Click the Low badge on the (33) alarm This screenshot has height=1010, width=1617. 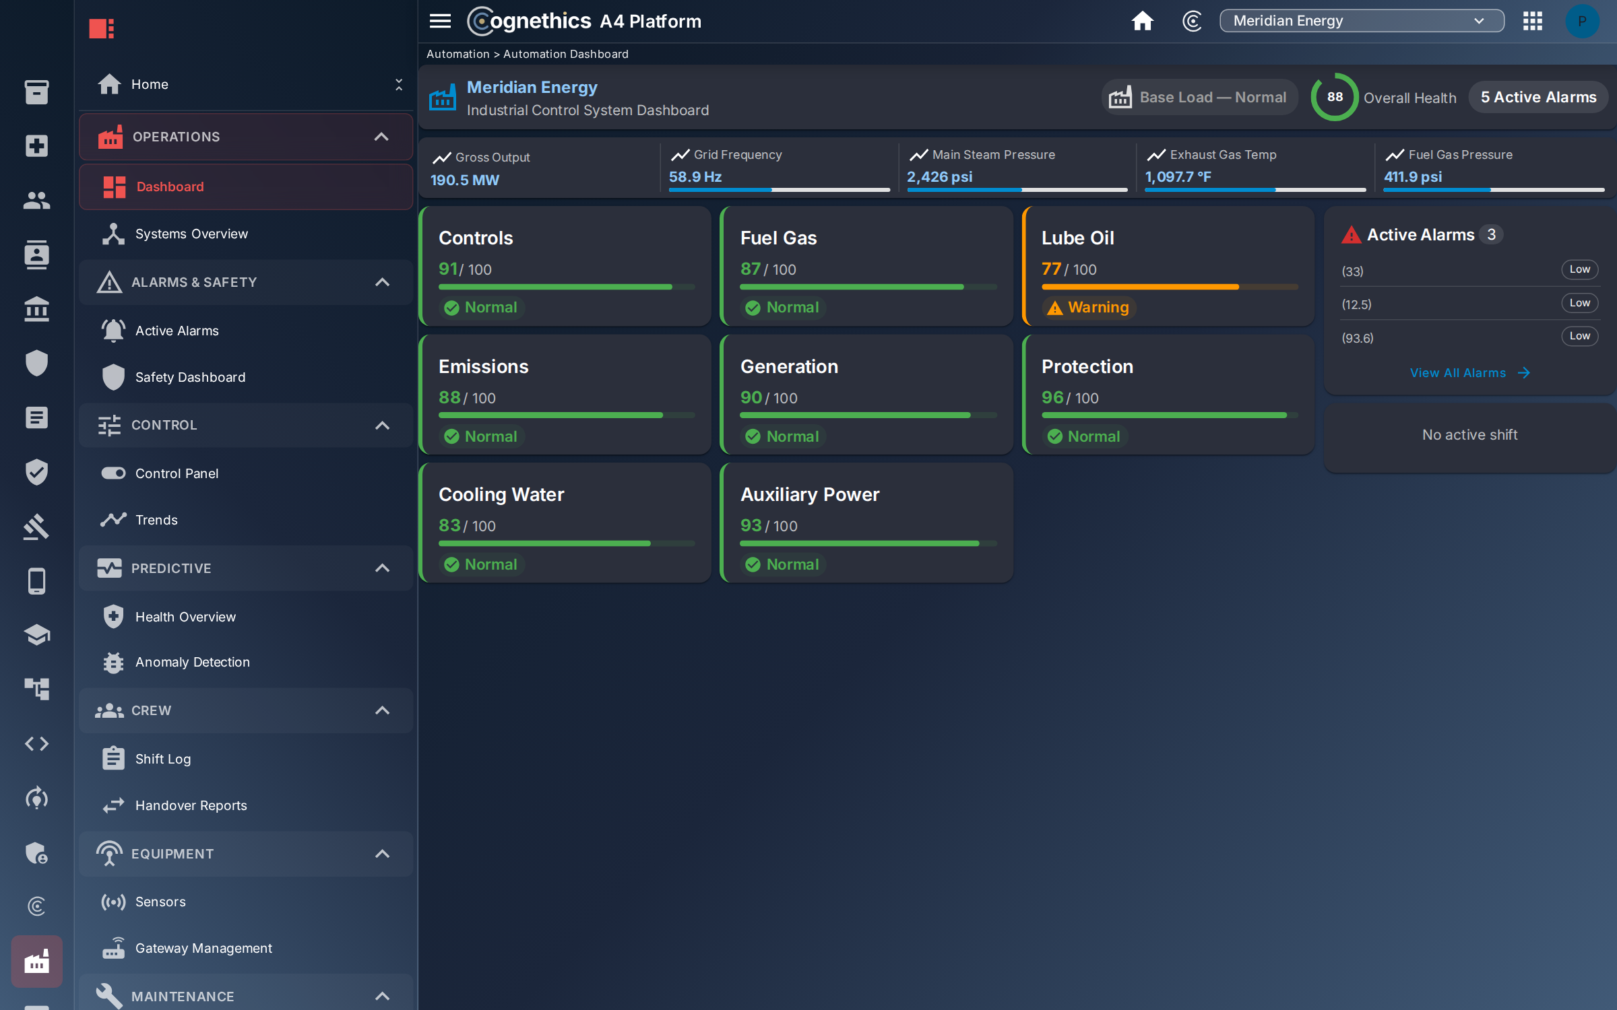pos(1579,269)
